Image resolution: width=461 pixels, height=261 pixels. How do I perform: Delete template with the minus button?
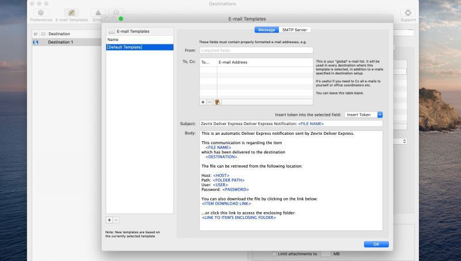pyautogui.click(x=116, y=220)
